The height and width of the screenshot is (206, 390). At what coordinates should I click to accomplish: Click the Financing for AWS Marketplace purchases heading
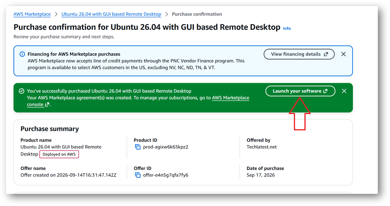pos(74,54)
